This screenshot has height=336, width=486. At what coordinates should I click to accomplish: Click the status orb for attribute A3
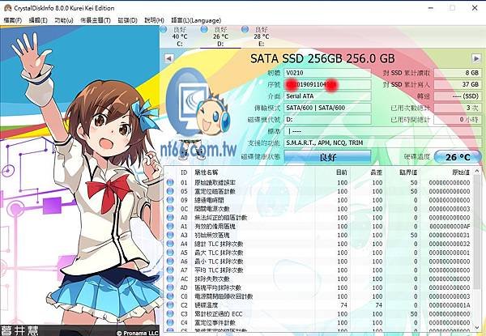(x=170, y=235)
